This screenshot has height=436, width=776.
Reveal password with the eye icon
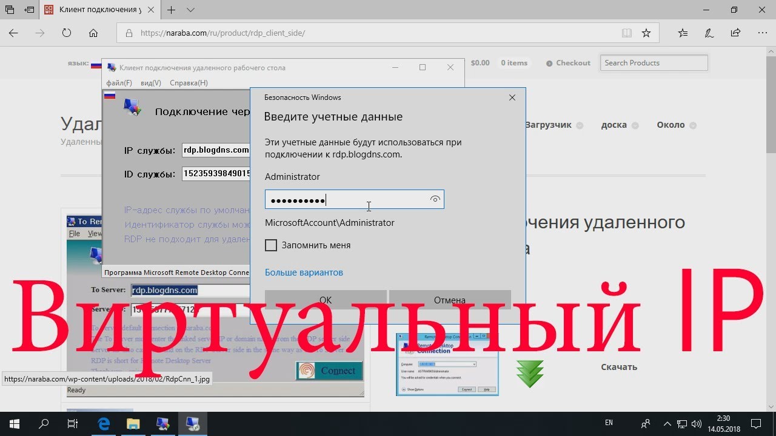click(435, 200)
